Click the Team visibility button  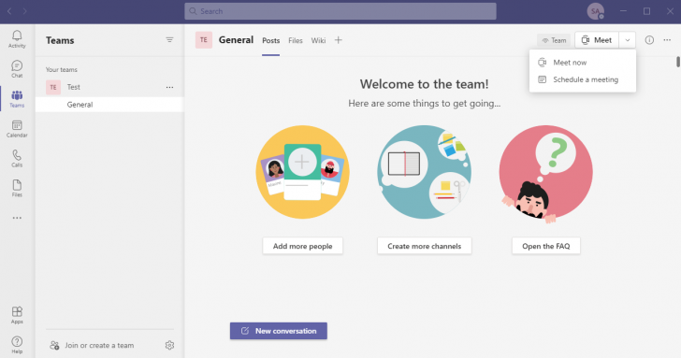[554, 40]
